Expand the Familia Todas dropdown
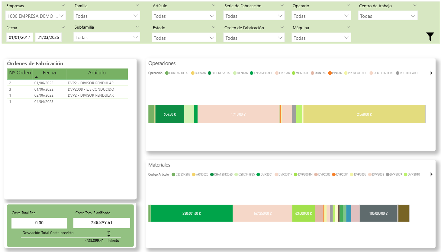Viewport: 441px width, 252px height. coord(107,16)
